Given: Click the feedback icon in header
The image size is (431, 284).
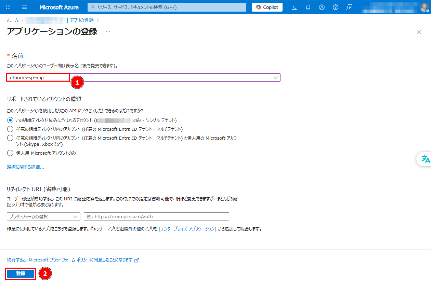Looking at the screenshot, I should 349,7.
